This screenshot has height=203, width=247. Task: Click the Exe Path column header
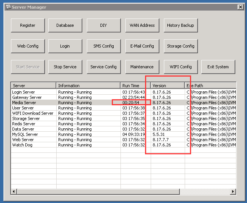coord(210,86)
